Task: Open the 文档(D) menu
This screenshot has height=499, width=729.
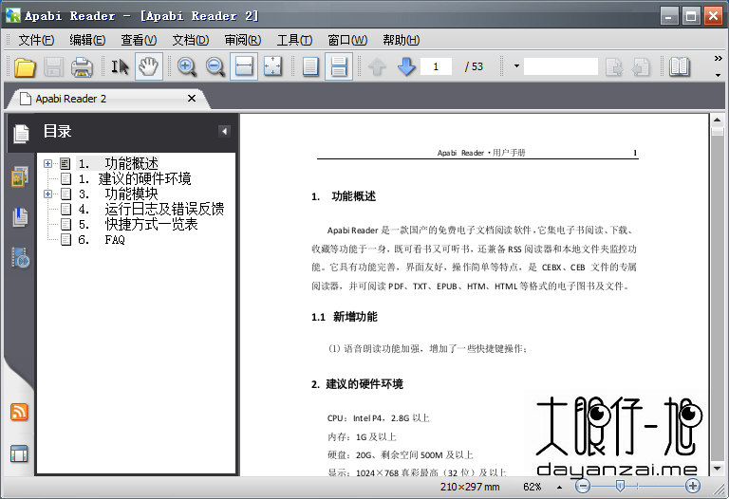Action: click(191, 41)
